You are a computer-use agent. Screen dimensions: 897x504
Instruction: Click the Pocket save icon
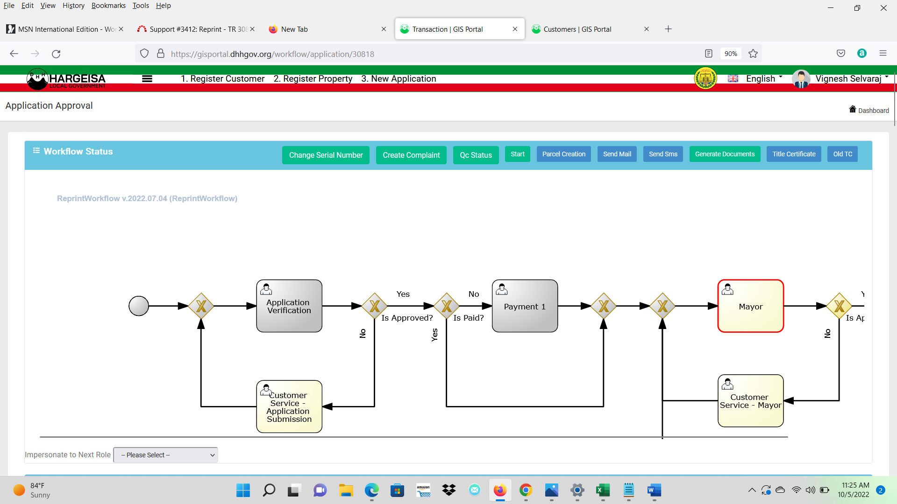pyautogui.click(x=841, y=53)
